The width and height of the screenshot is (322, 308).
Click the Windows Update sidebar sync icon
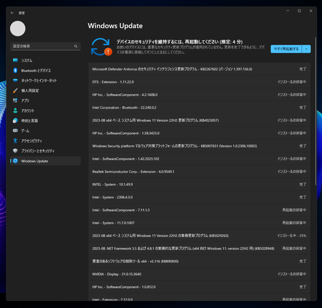pos(15,161)
